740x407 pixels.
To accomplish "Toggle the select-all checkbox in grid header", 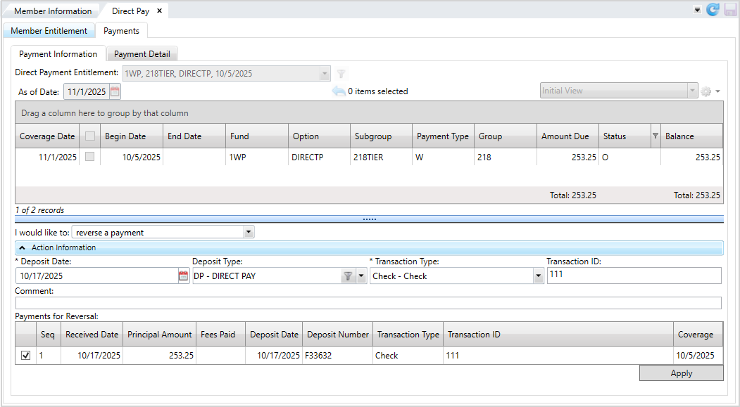I will 89,136.
